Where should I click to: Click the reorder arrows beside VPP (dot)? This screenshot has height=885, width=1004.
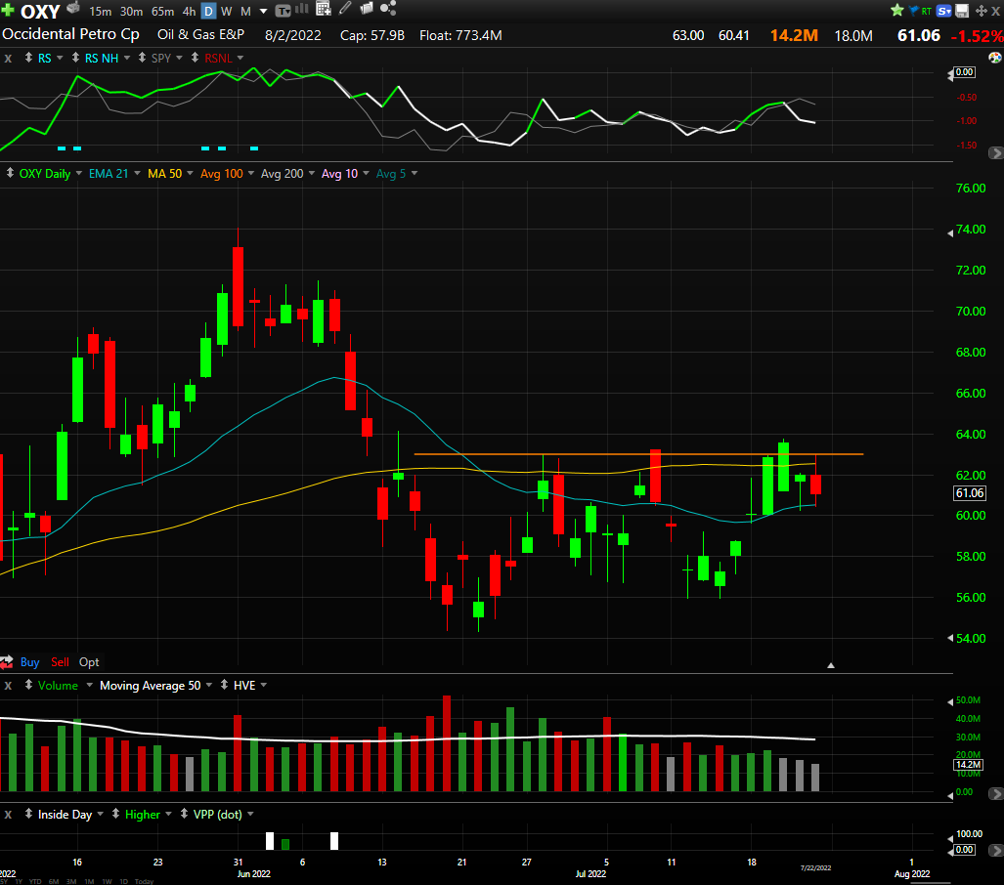(184, 814)
